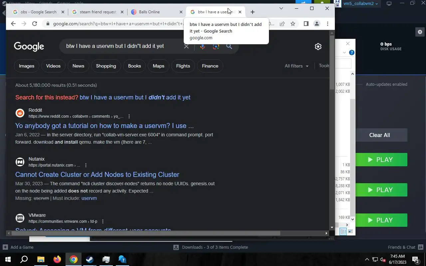This screenshot has width=426, height=266.
Task: Open a new Chrome tab
Action: [x=253, y=12]
